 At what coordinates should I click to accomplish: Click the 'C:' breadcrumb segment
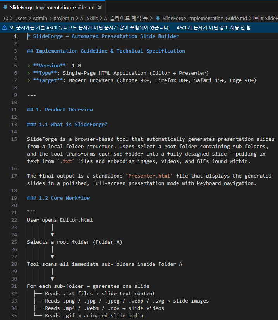6,18
